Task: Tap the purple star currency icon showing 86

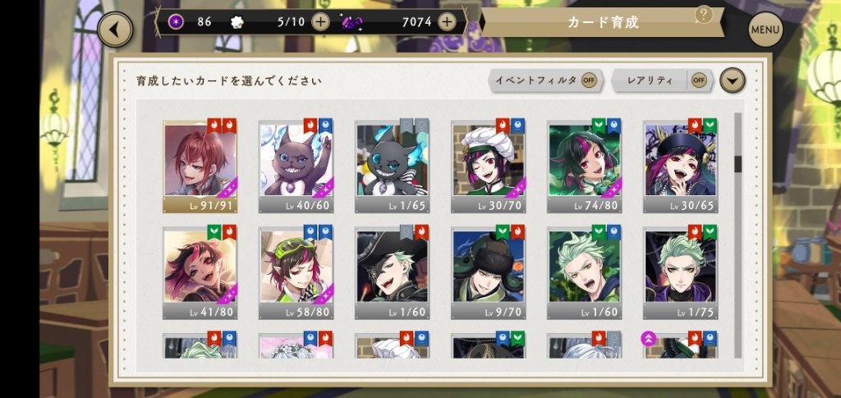Action: [x=175, y=22]
